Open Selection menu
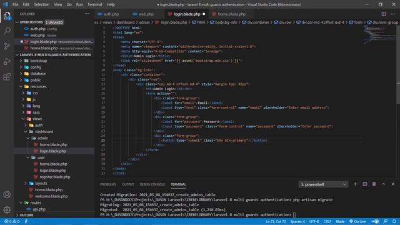Screen dimensions: 400x225 tap(42, 4)
